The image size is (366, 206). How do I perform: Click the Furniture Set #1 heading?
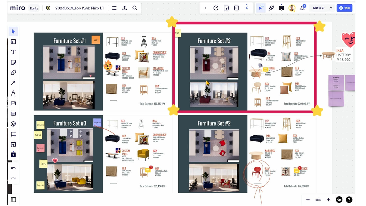coord(69,41)
